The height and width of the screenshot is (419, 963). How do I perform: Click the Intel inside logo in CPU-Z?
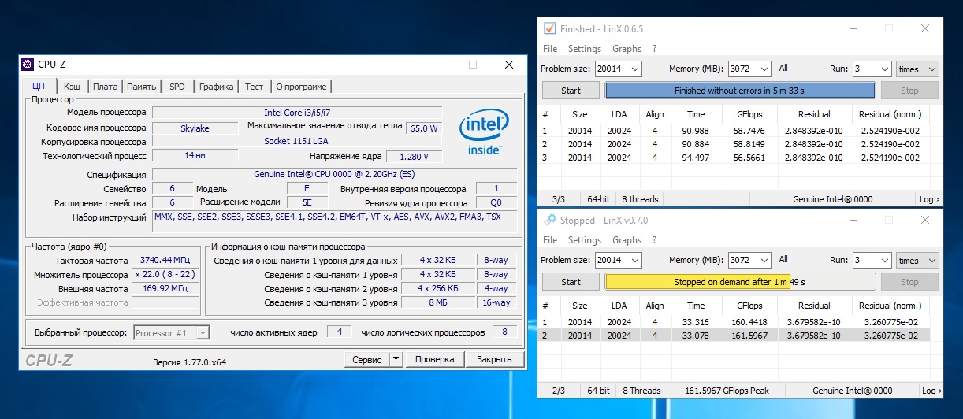pos(484,132)
